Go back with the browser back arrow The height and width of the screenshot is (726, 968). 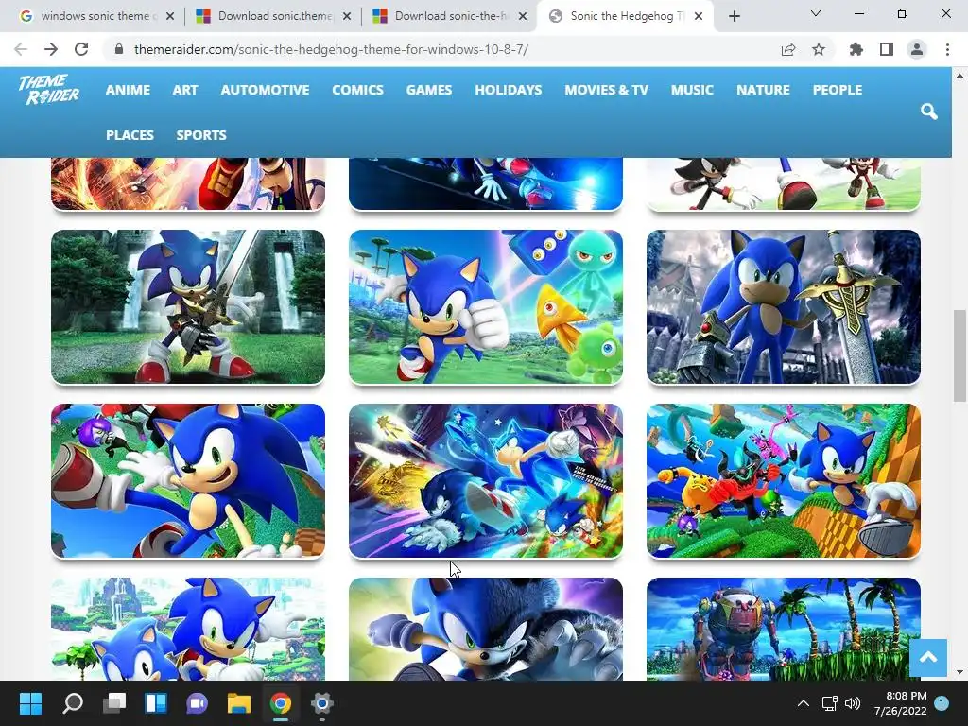(21, 49)
